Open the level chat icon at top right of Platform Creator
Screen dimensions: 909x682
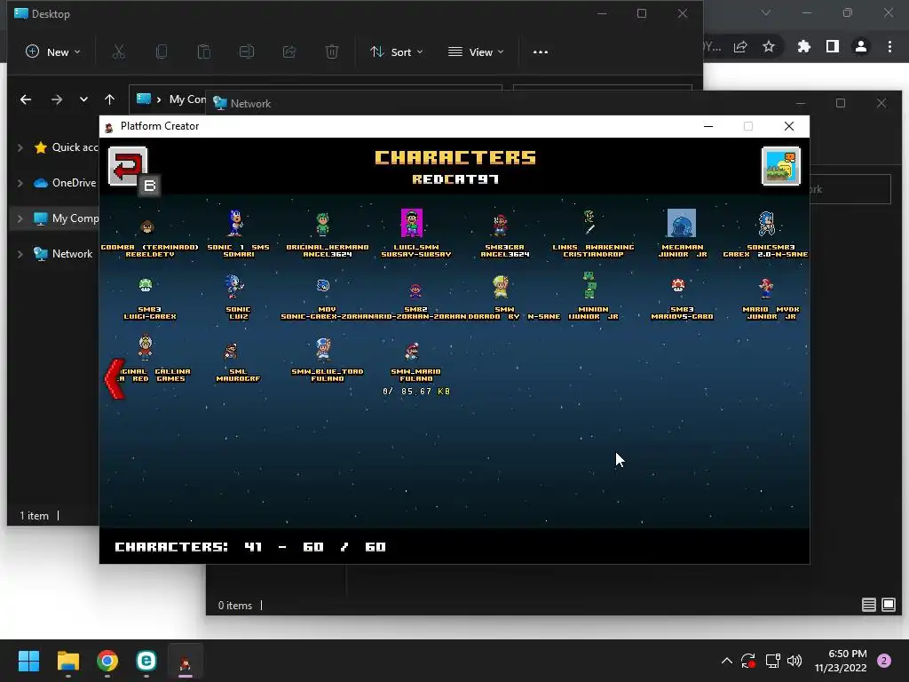[x=781, y=166]
